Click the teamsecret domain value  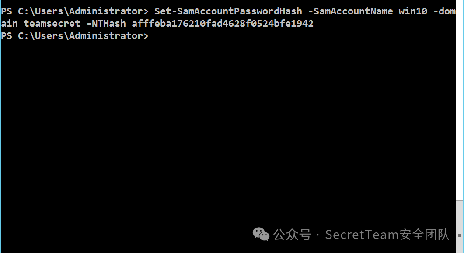click(52, 23)
